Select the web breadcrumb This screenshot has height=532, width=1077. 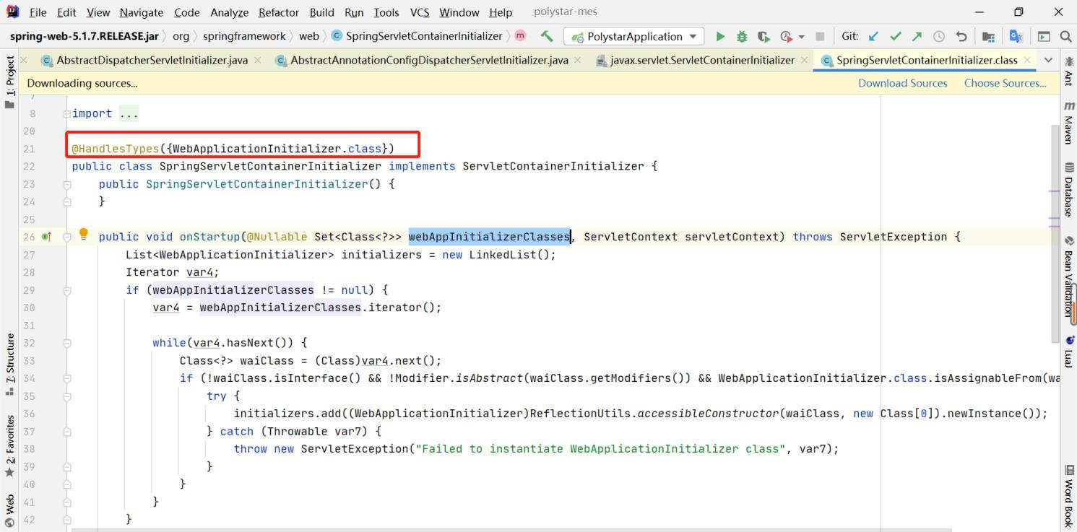tap(308, 36)
